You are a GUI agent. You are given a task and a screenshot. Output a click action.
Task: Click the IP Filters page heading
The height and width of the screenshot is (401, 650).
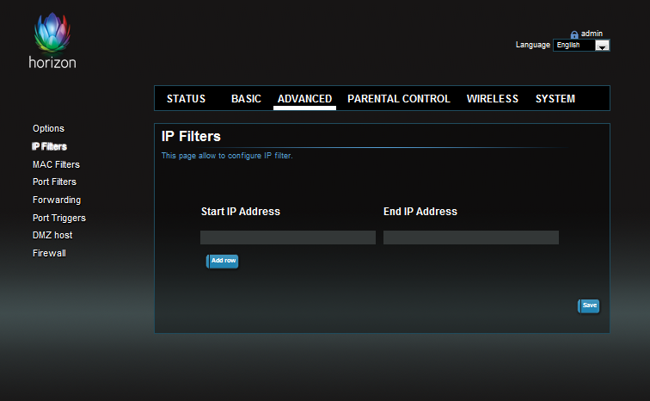click(x=191, y=136)
